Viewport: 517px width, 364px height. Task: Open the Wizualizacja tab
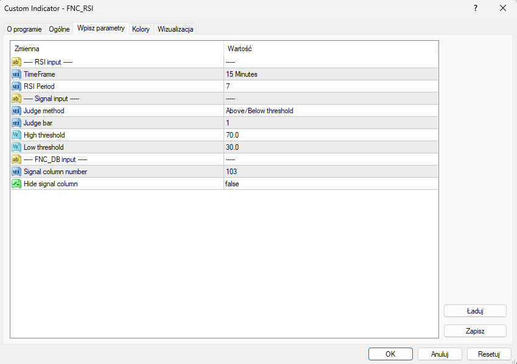[175, 29]
